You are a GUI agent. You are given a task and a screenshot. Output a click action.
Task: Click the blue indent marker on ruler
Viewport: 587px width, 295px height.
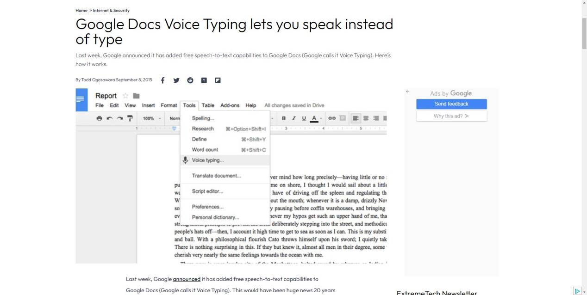click(174, 129)
